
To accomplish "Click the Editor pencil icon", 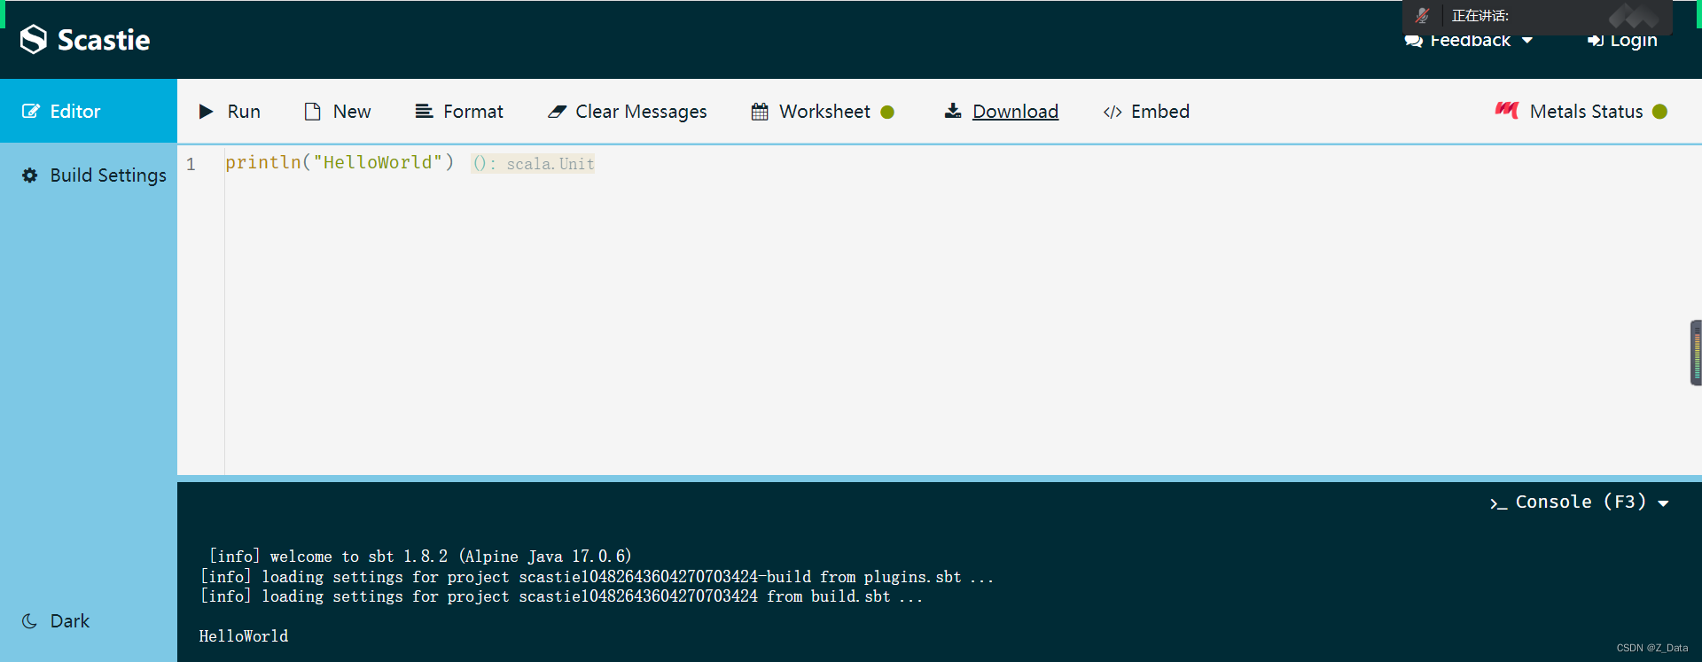I will pos(31,112).
